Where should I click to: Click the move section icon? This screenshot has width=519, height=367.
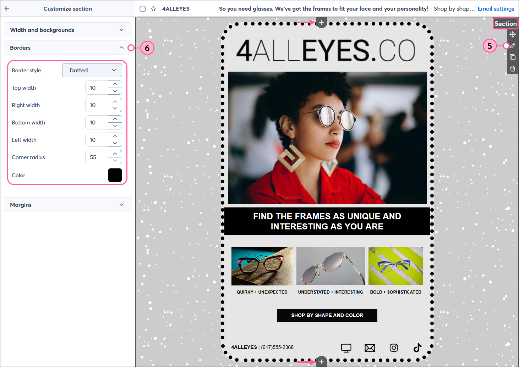513,34
